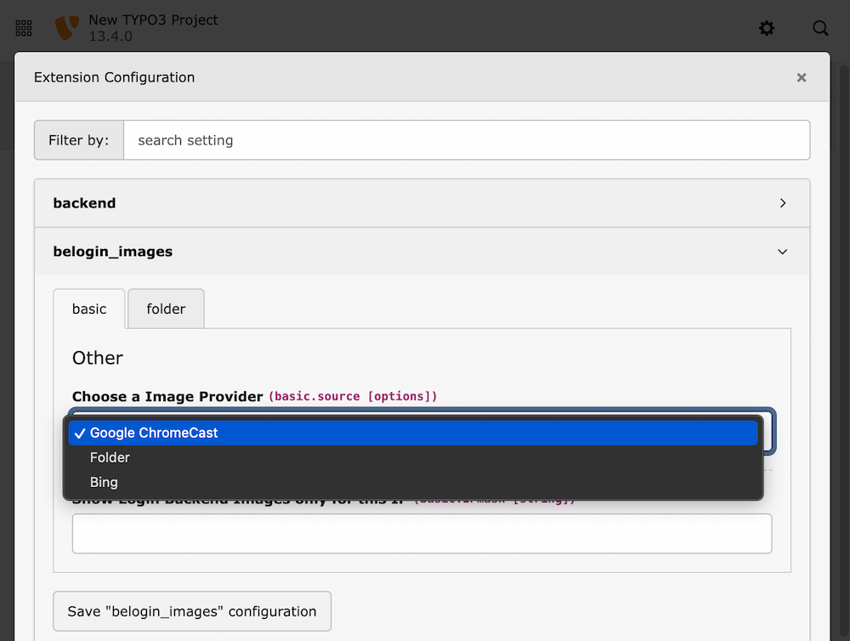
Task: Switch to the basic tab
Action: 89,309
